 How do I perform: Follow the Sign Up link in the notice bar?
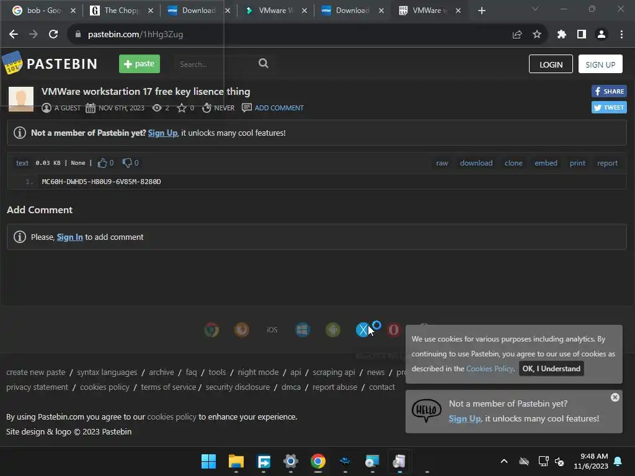[x=162, y=133]
